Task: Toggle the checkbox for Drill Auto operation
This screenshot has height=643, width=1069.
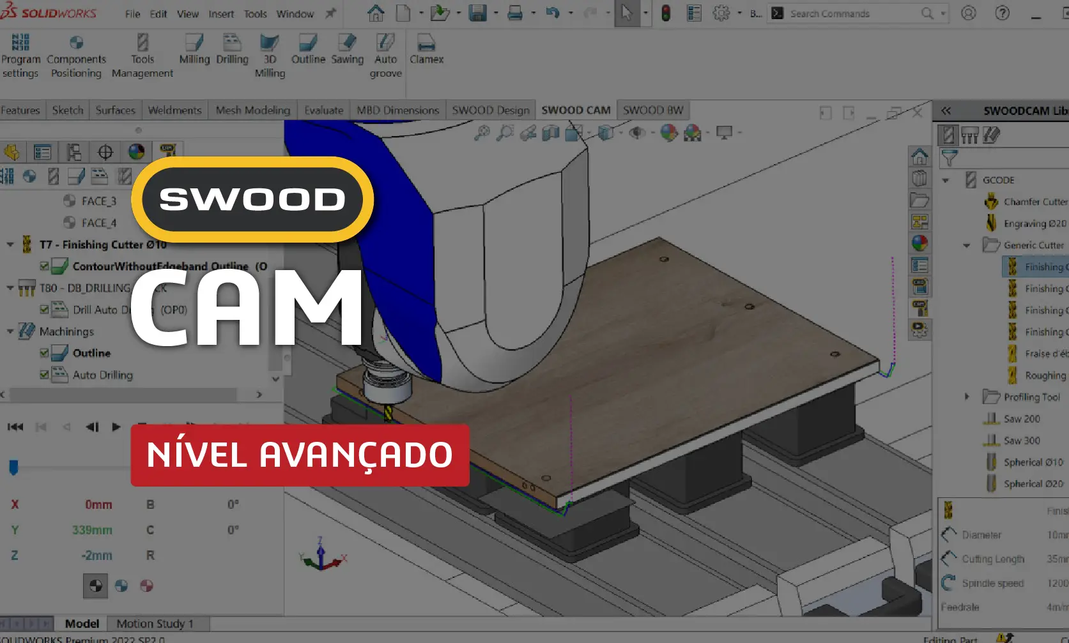Action: tap(44, 310)
